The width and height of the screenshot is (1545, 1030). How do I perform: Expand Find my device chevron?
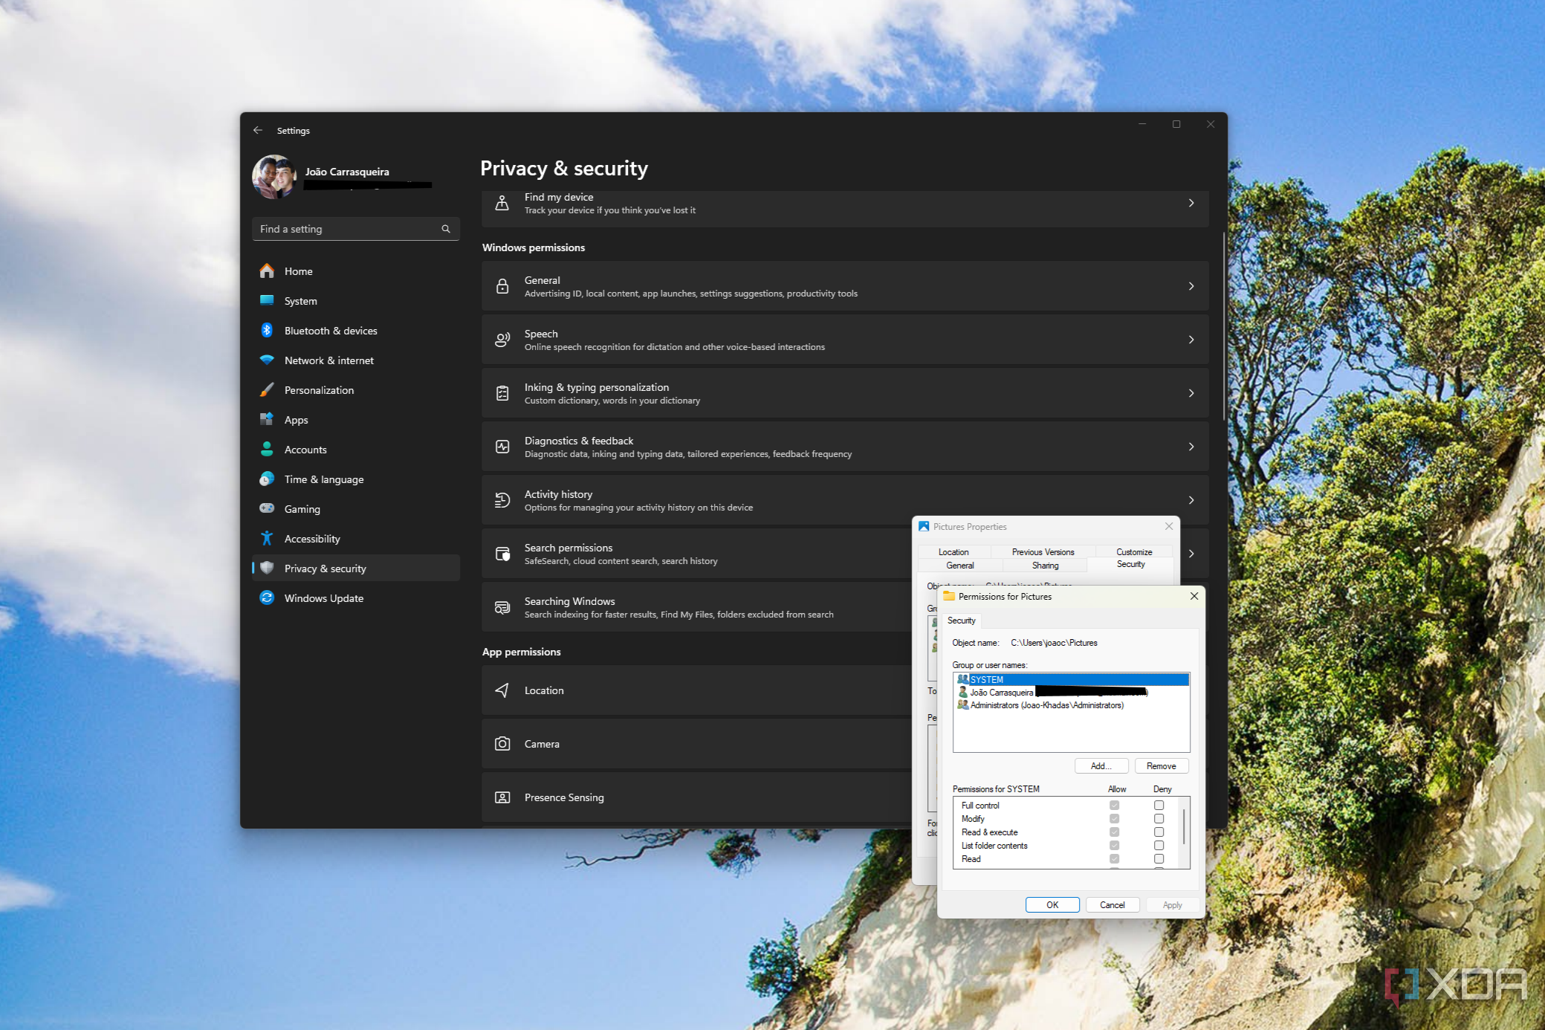tap(1191, 203)
